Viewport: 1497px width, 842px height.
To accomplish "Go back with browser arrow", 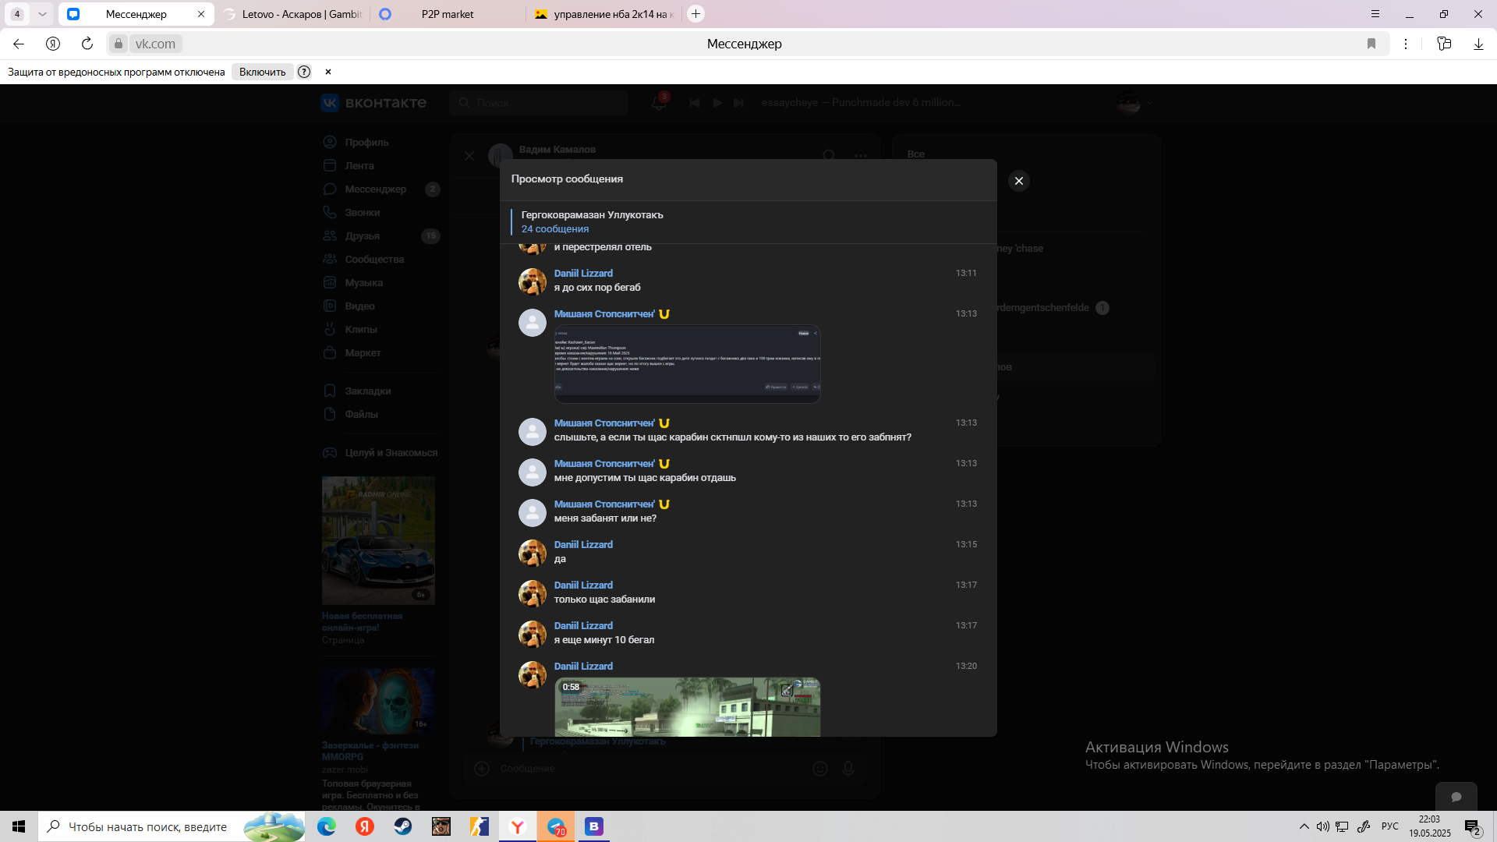I will coord(19,44).
